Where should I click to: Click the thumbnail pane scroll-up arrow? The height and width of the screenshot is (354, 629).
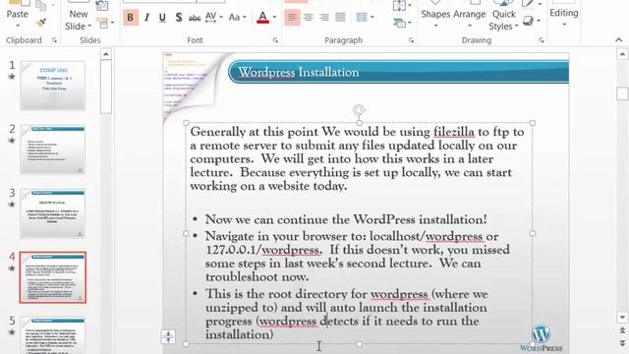[x=106, y=54]
